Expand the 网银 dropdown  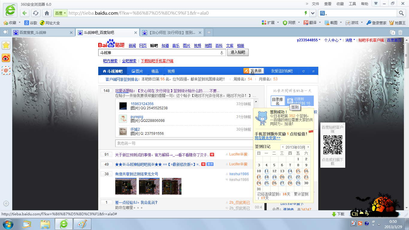click(299, 22)
